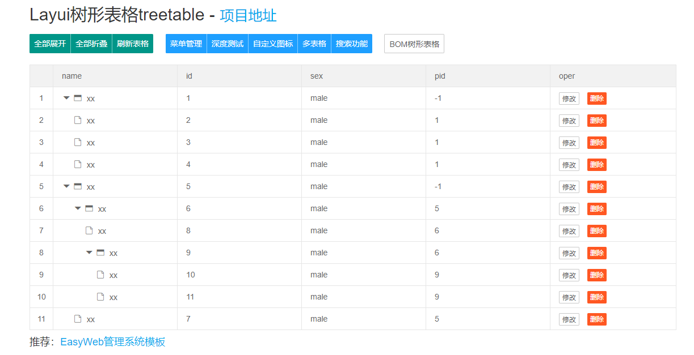Click the folder icon in row 6

pos(89,208)
